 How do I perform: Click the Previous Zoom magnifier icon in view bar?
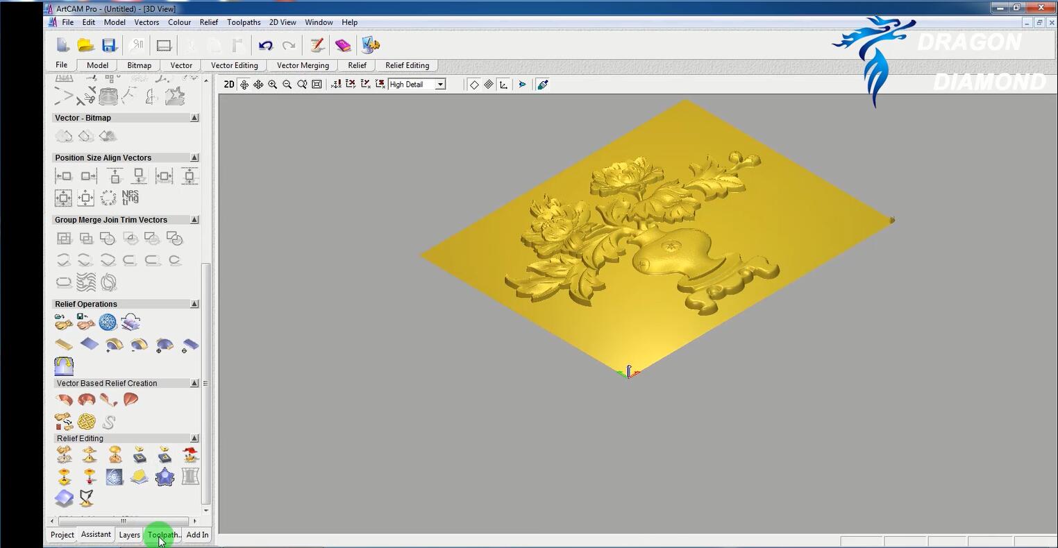point(302,85)
